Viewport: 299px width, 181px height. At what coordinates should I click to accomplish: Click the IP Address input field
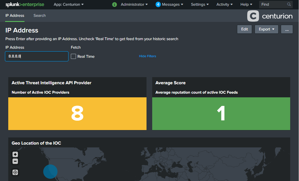[x=37, y=56]
